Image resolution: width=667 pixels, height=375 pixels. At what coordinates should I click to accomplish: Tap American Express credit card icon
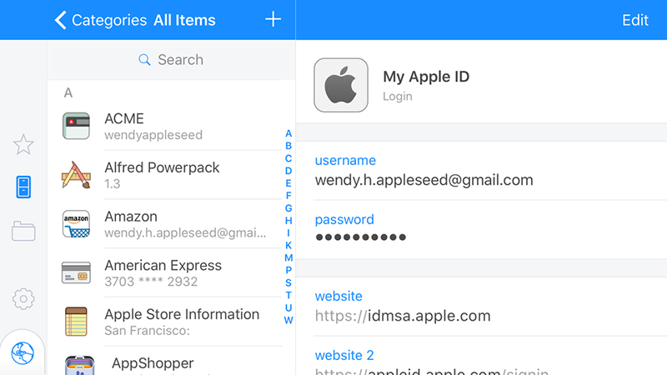(76, 272)
